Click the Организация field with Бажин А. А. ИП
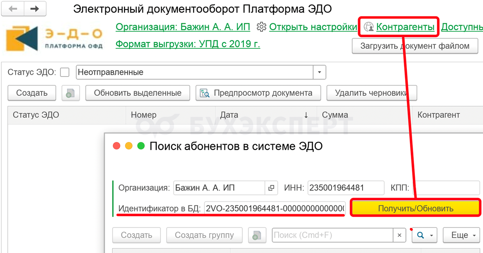Screen dimensions: 483x253 219,188
